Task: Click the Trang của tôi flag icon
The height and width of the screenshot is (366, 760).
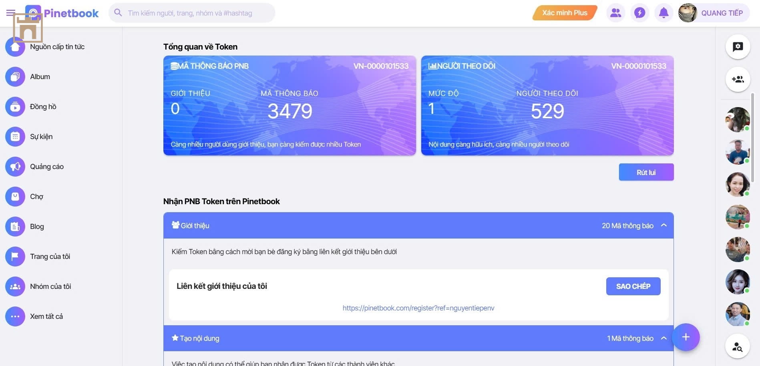Action: (15, 257)
